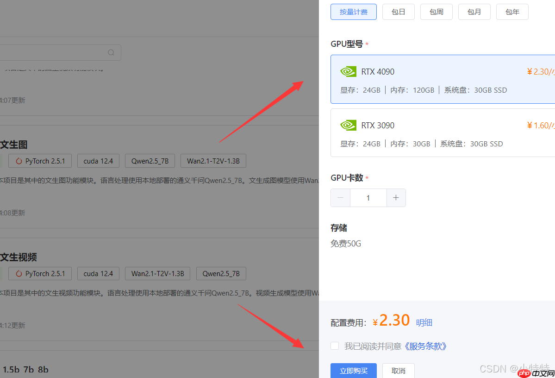The height and width of the screenshot is (378, 555).
Task: Click the NVIDIA logo beside RTX 3090
Action: (348, 125)
